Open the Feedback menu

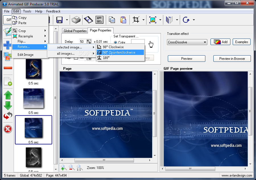pos(53,11)
